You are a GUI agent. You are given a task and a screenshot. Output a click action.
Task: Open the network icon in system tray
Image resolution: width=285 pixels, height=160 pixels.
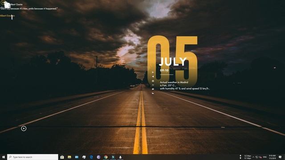(x=257, y=157)
